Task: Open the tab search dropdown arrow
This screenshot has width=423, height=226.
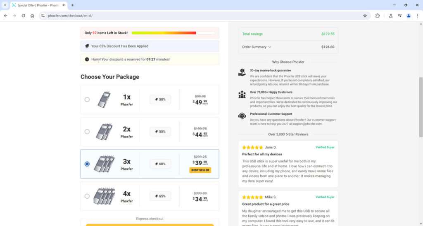Action: tap(4, 5)
